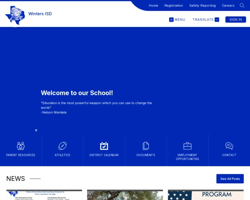
Task: Open the District Calendar icon
Action: click(104, 146)
